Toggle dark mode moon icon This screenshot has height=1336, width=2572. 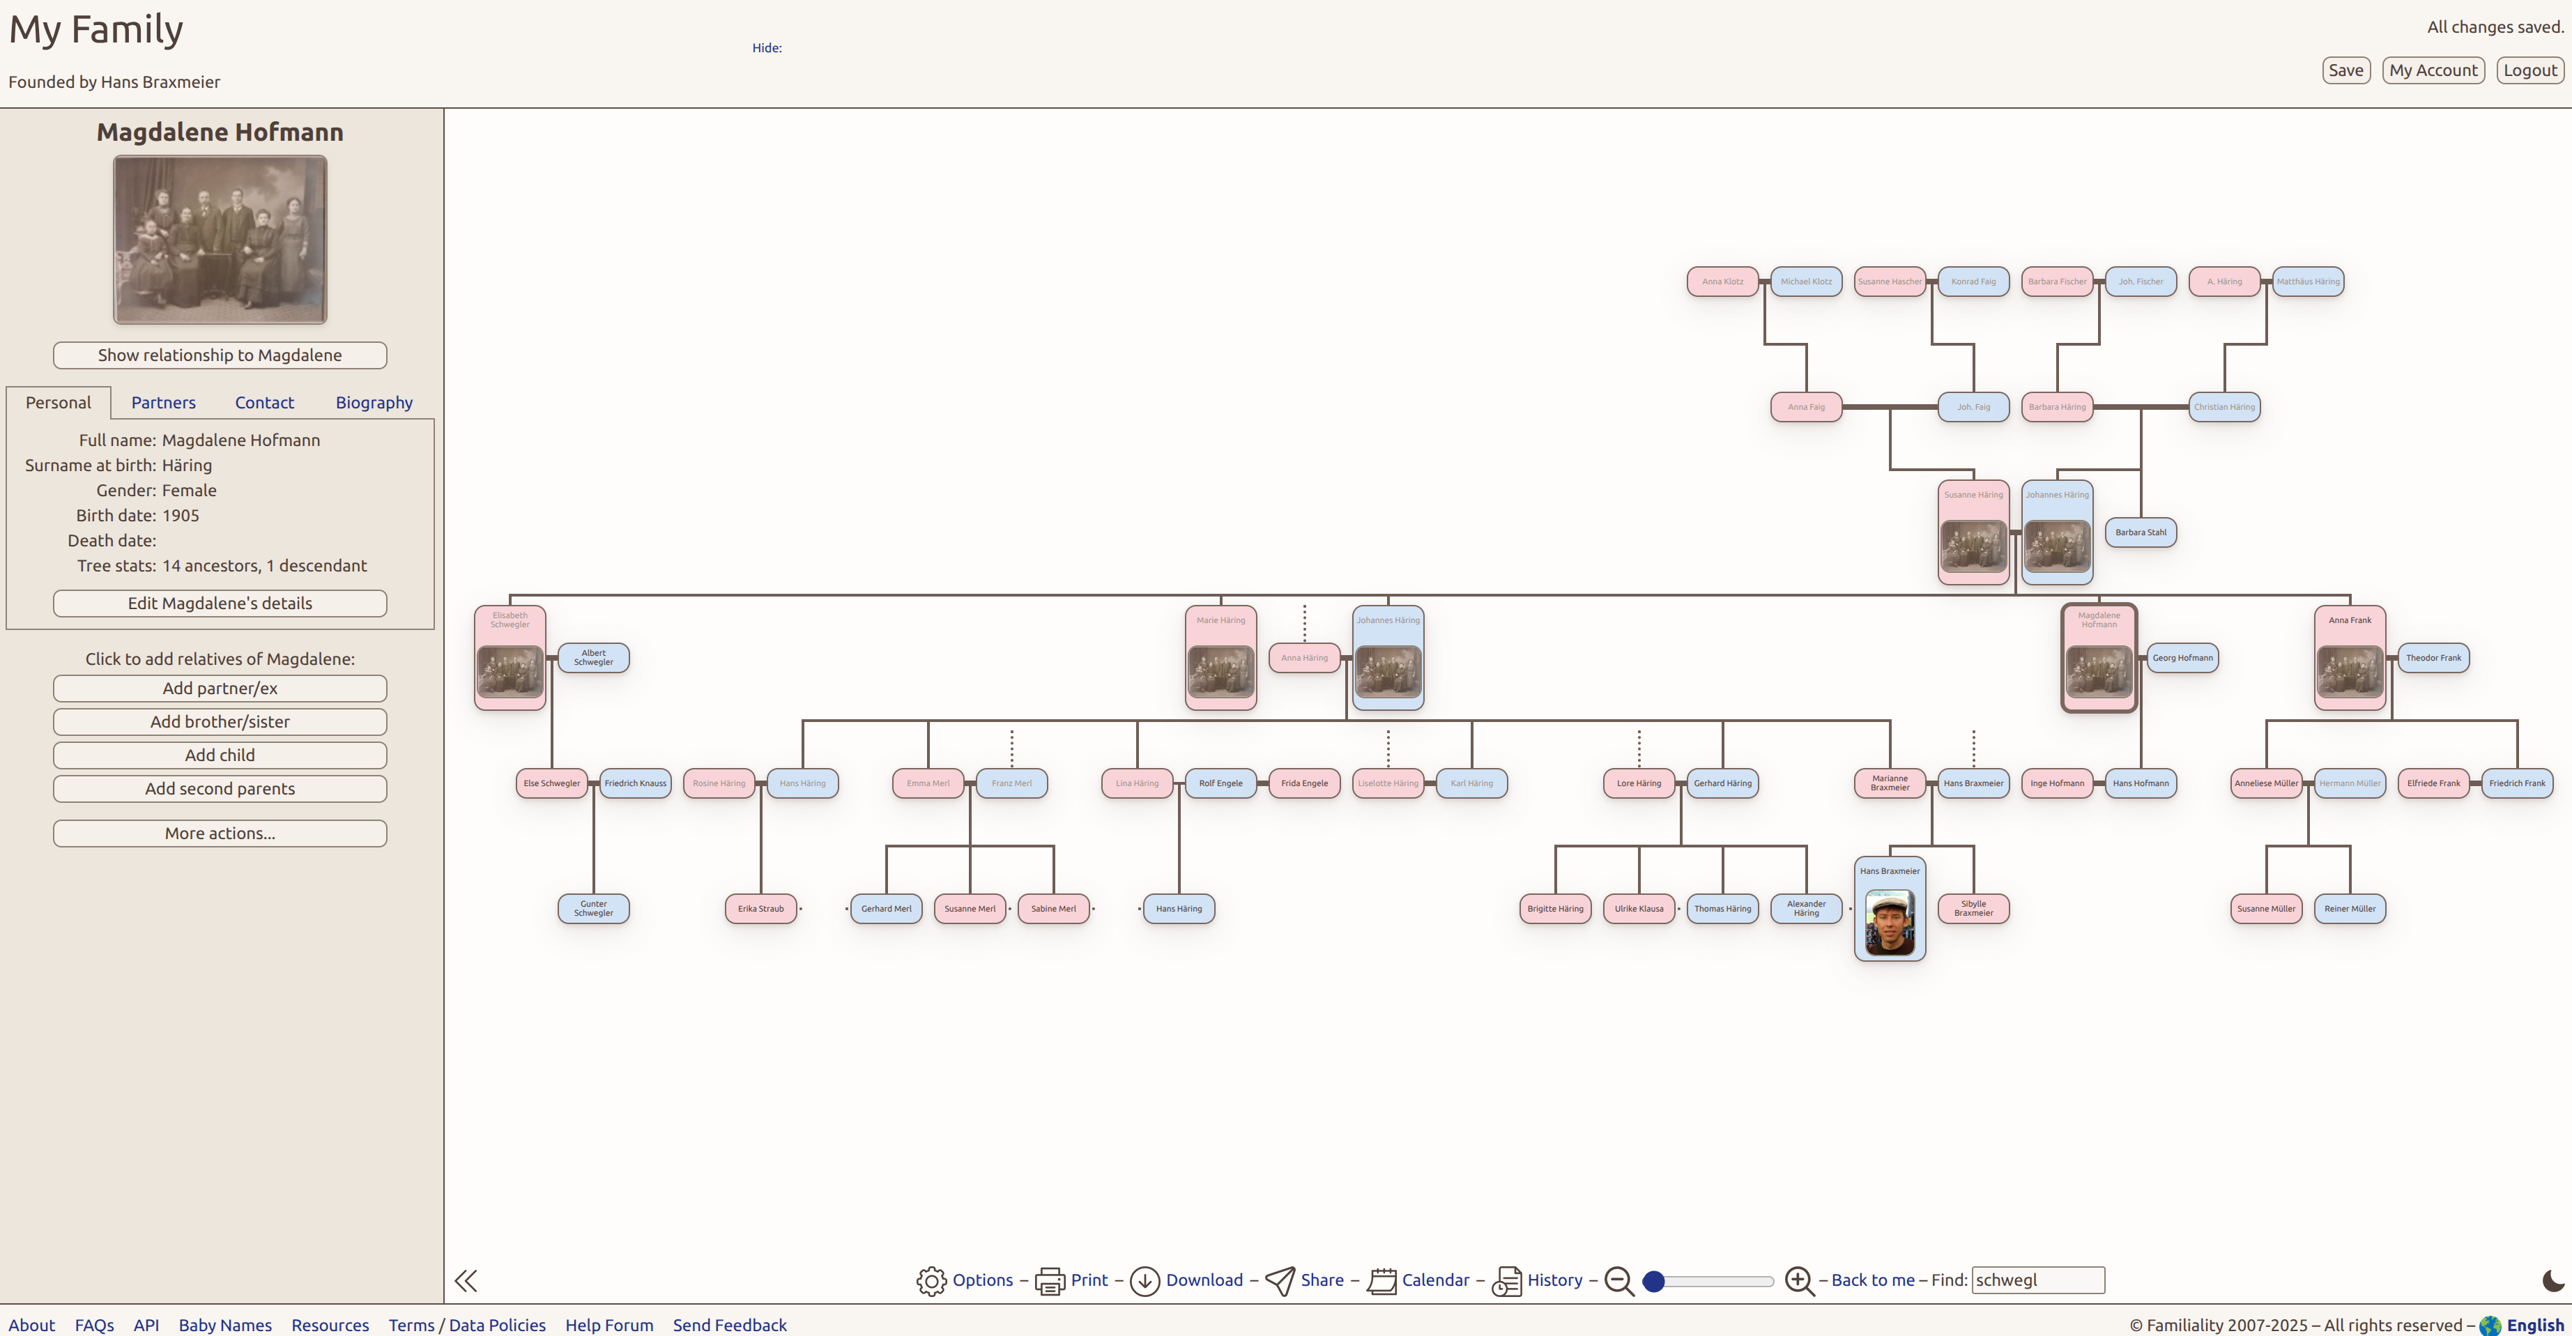click(2552, 1281)
